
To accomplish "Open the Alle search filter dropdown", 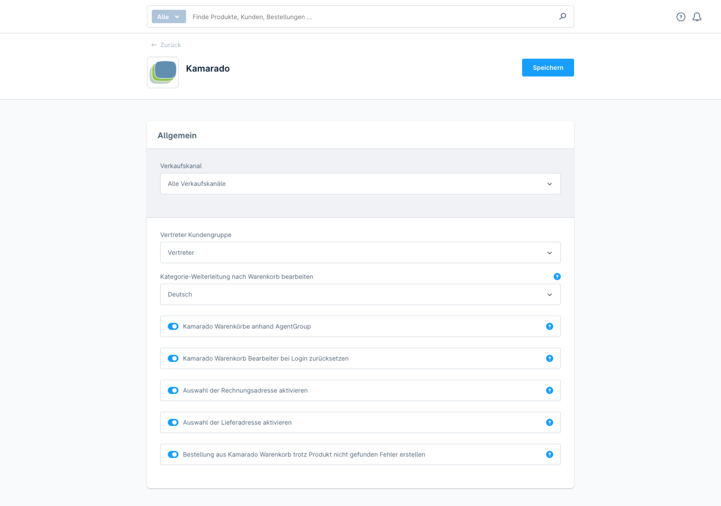I will click(169, 17).
